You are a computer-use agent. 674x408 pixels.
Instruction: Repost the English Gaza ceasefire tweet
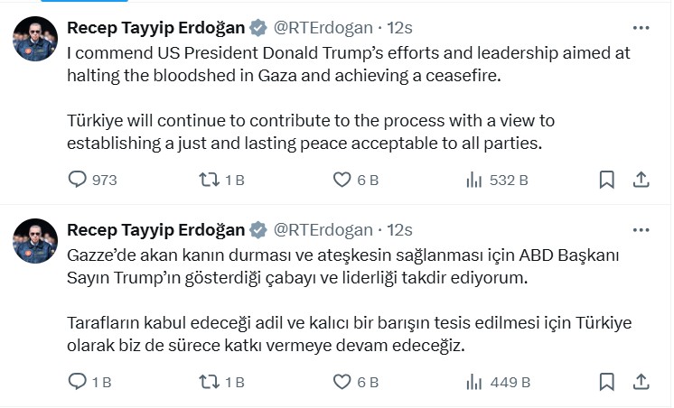pos(208,180)
